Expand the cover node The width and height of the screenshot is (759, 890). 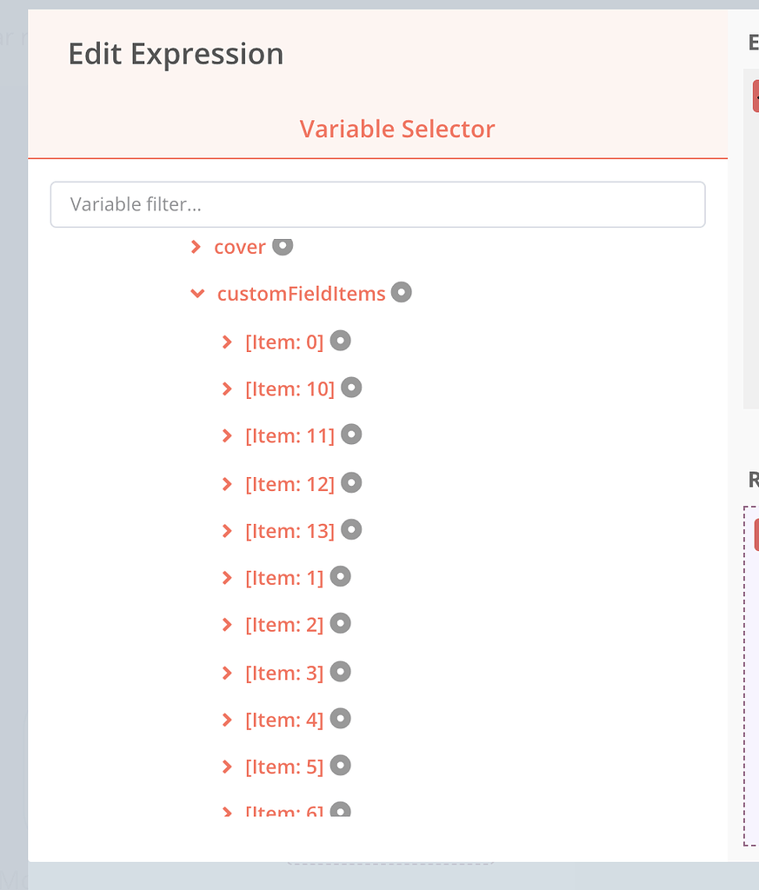pos(196,247)
